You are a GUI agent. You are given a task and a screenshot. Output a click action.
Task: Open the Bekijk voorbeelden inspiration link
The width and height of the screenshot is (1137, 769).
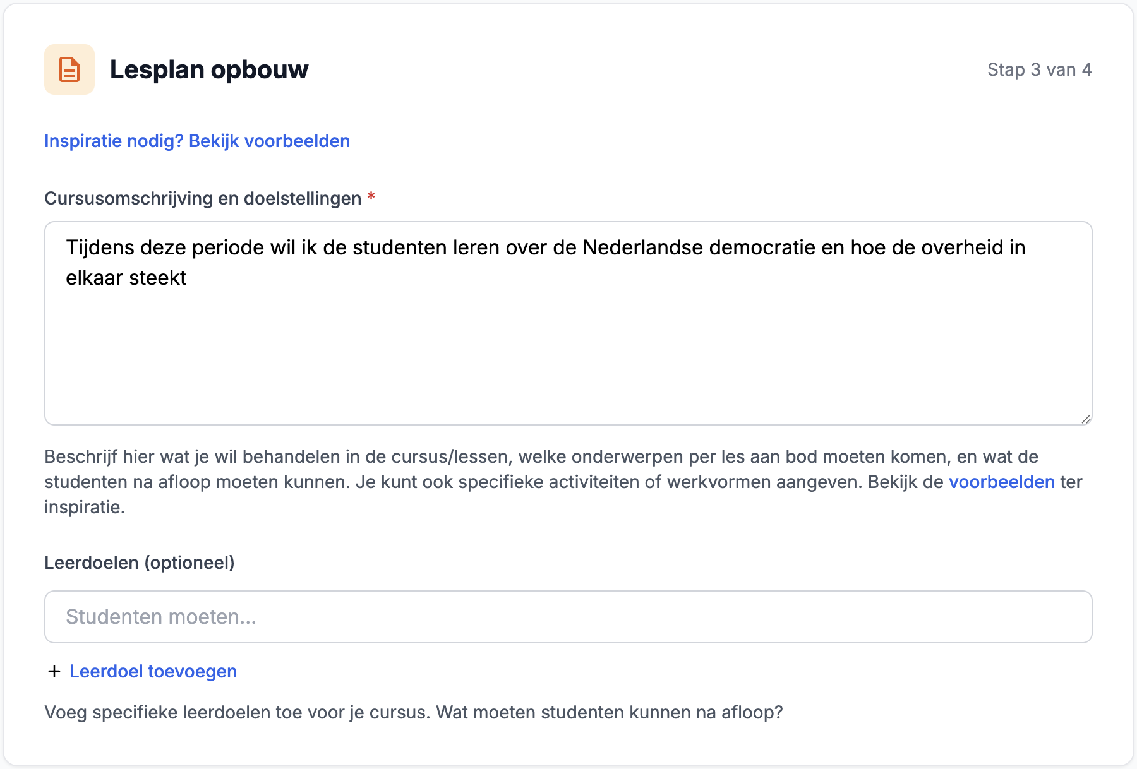point(268,141)
